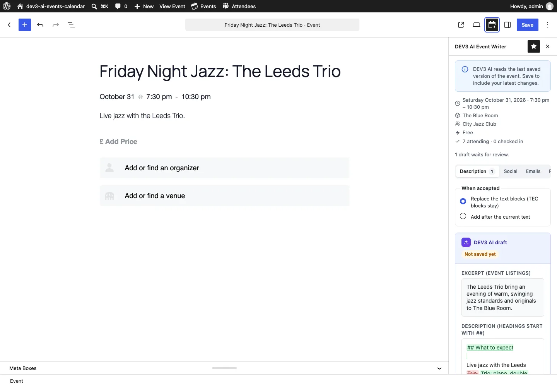Unpin DEV3 AI Event Writer star icon
This screenshot has height=387, width=557.
tap(534, 46)
